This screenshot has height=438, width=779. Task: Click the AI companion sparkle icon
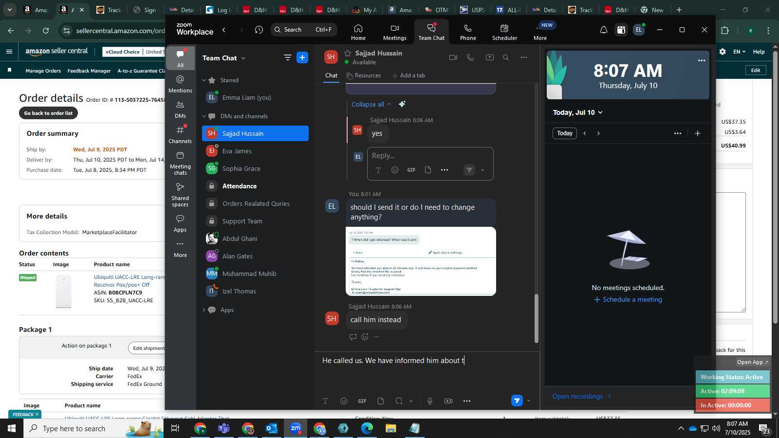click(402, 104)
